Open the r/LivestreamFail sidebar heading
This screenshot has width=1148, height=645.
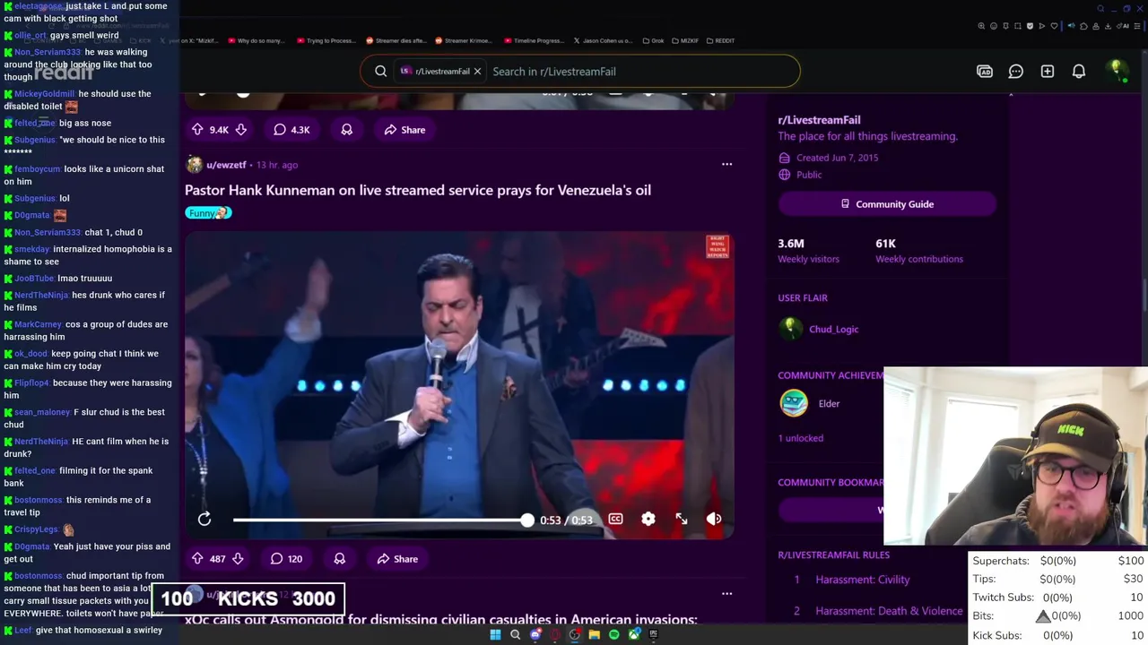819,120
